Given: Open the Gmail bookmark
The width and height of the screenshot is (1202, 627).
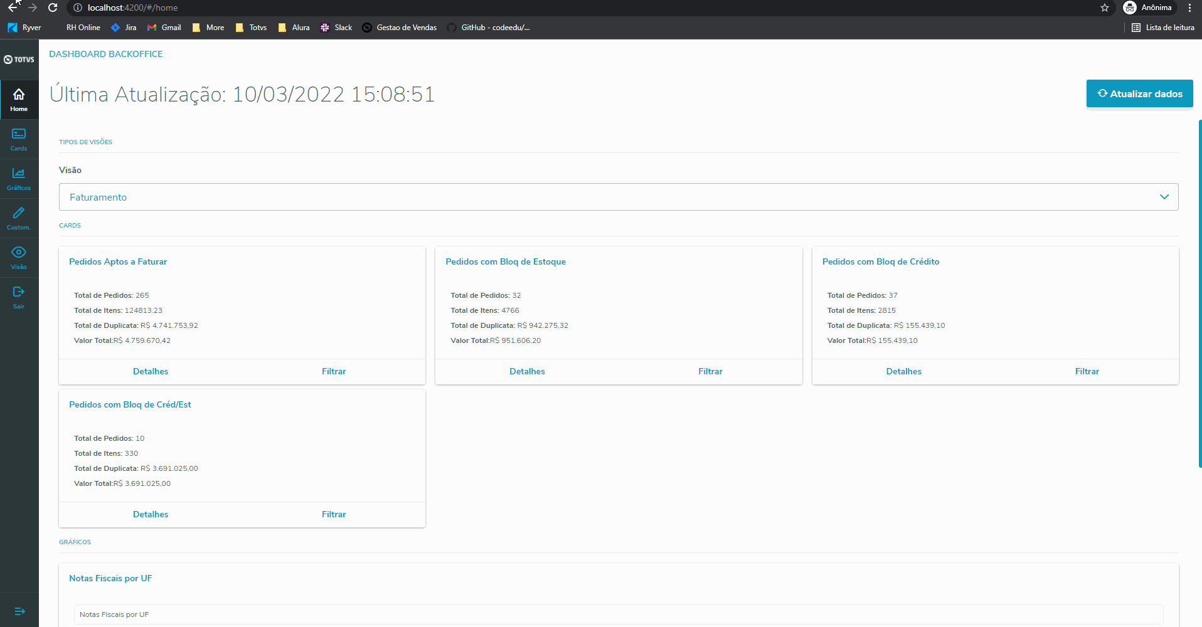Looking at the screenshot, I should tap(164, 28).
